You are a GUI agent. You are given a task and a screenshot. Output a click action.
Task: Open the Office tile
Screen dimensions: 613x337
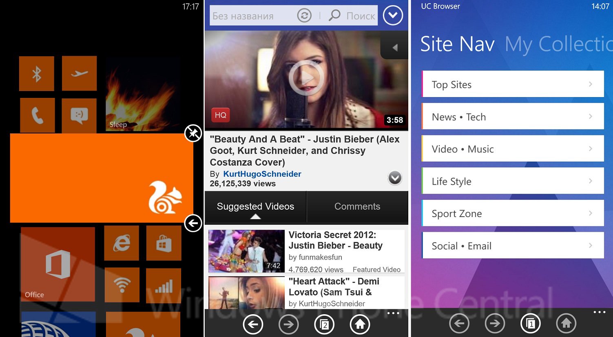58,264
